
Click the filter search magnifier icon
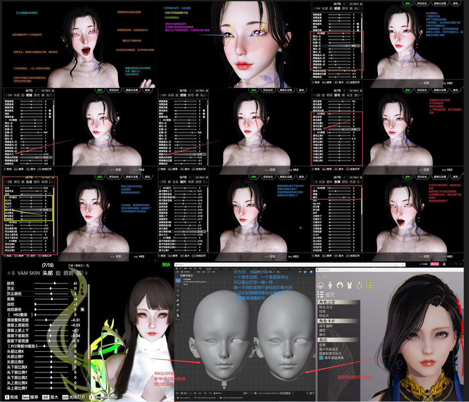(88, 266)
